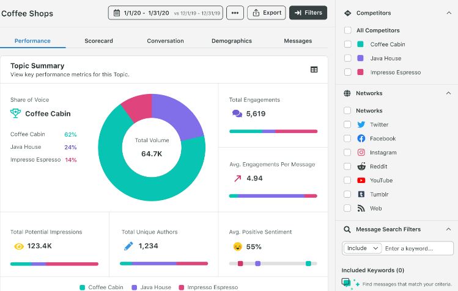Image resolution: width=458 pixels, height=291 pixels.
Task: Click the Coffee Cabin teal color swatch
Action: 360,45
